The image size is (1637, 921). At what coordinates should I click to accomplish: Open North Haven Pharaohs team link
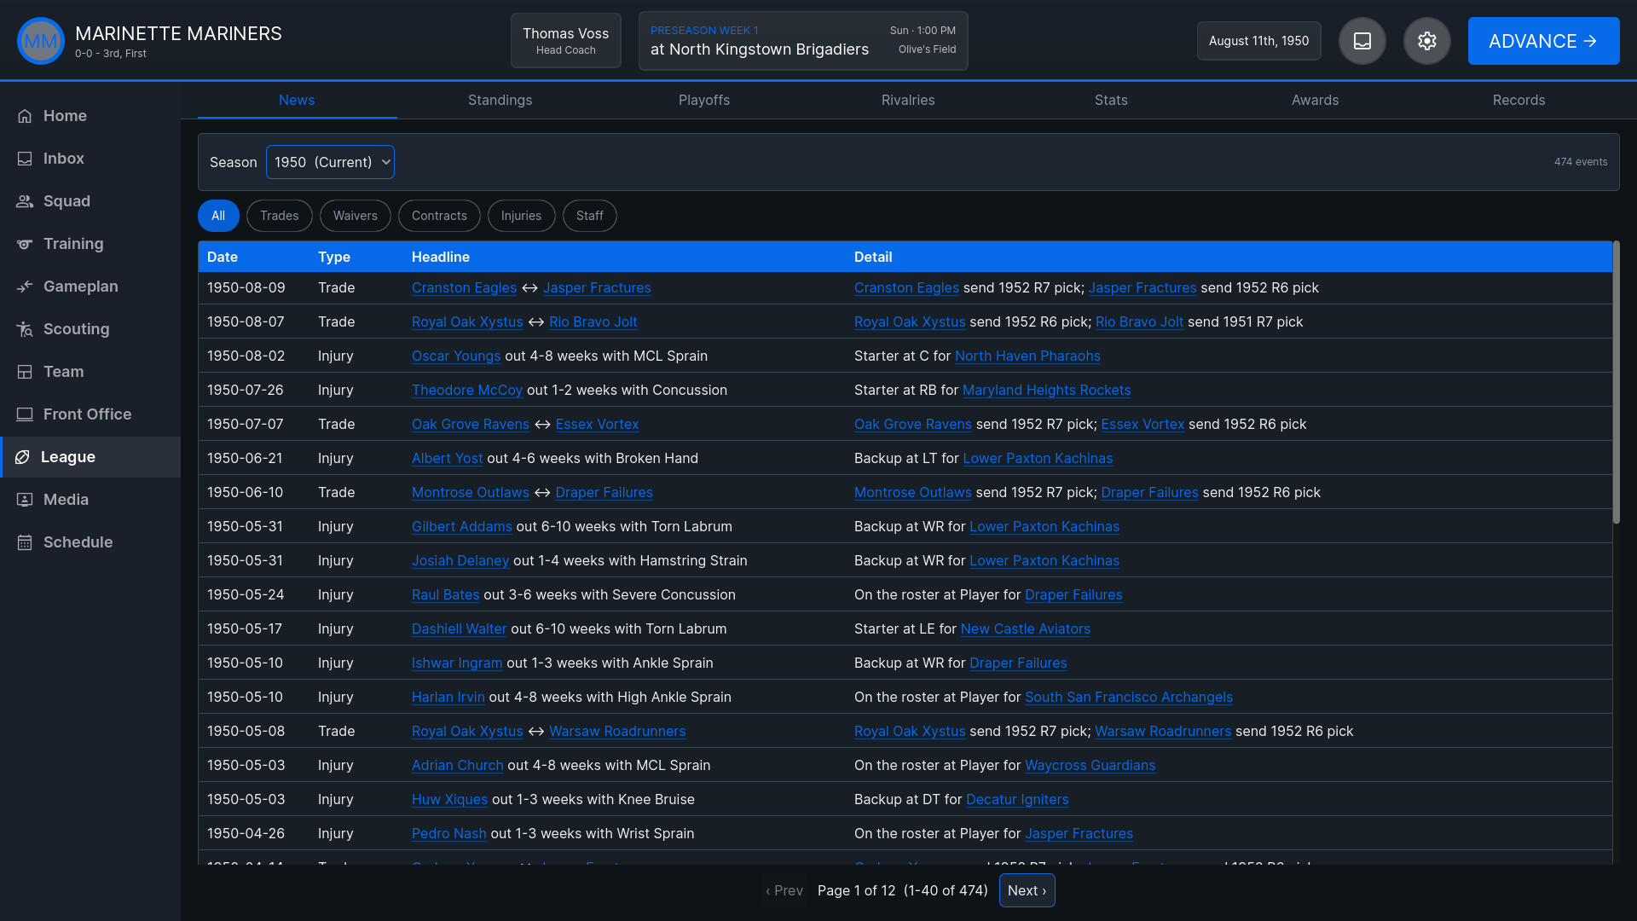pos(1027,356)
